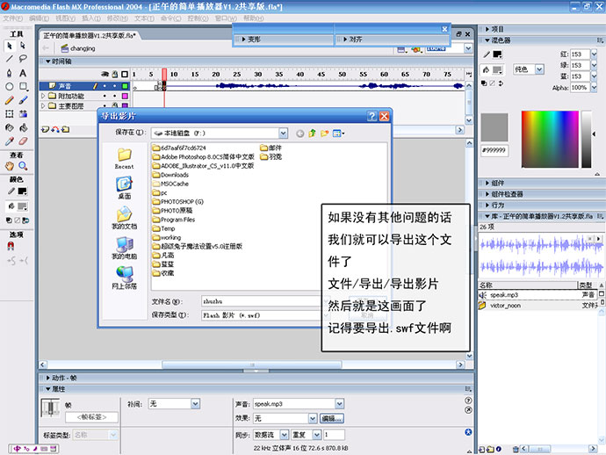The image size is (606, 455).
Task: Open the 保存在 drive location dropdown
Action: (x=284, y=134)
